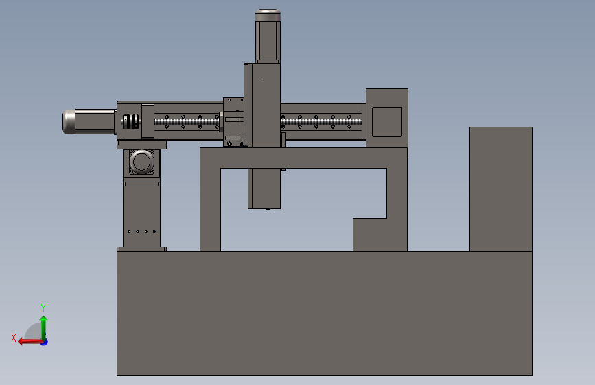Select the right section of the ball screw

pos(321,122)
